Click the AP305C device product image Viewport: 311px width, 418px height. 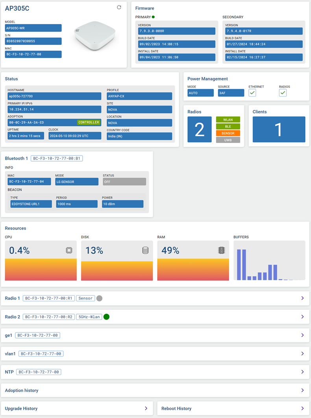[x=94, y=35]
